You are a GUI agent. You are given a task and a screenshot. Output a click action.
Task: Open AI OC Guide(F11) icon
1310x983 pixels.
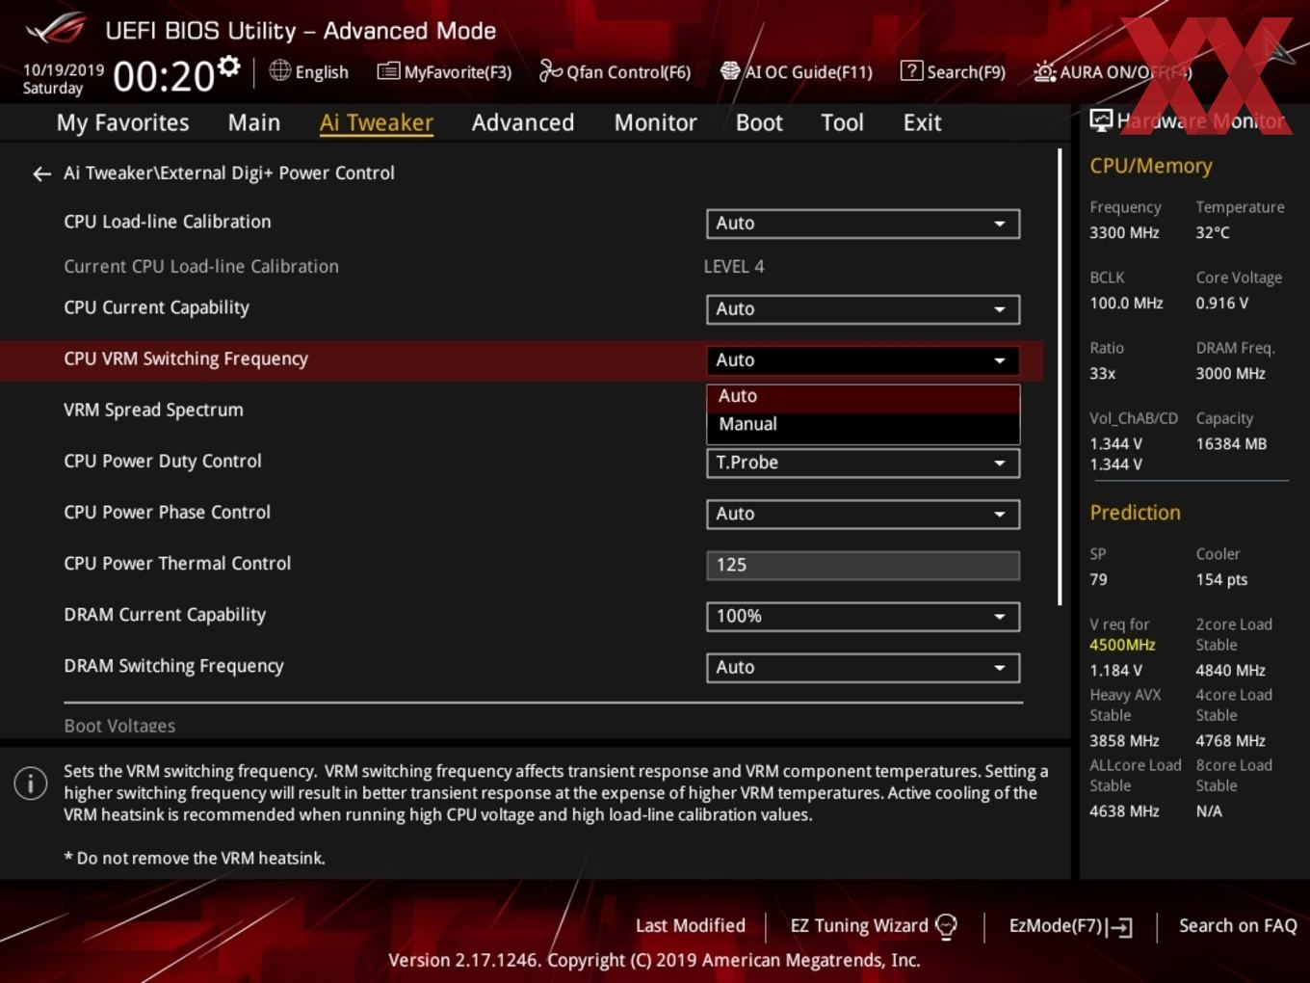730,70
